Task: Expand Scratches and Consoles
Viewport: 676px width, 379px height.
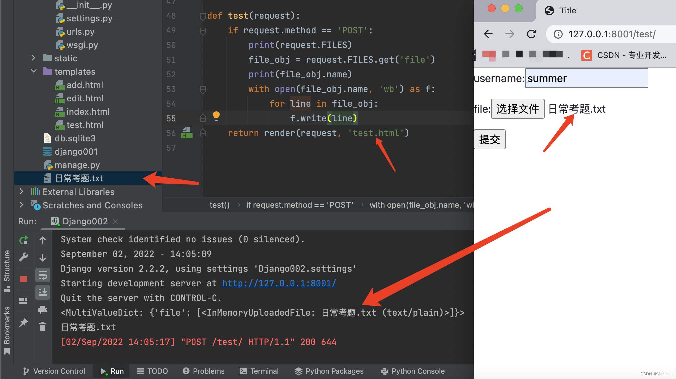Action: 21,205
